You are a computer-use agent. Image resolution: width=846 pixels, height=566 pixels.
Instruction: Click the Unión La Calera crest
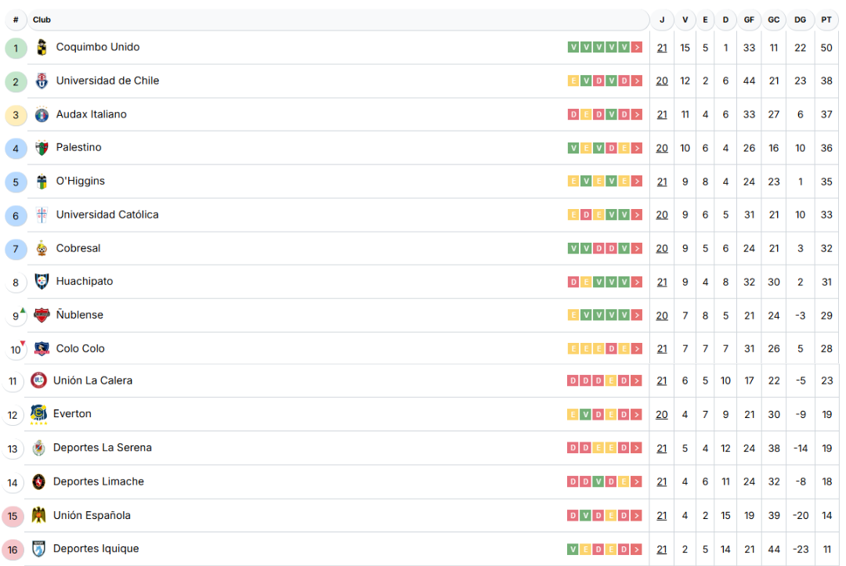coord(38,380)
